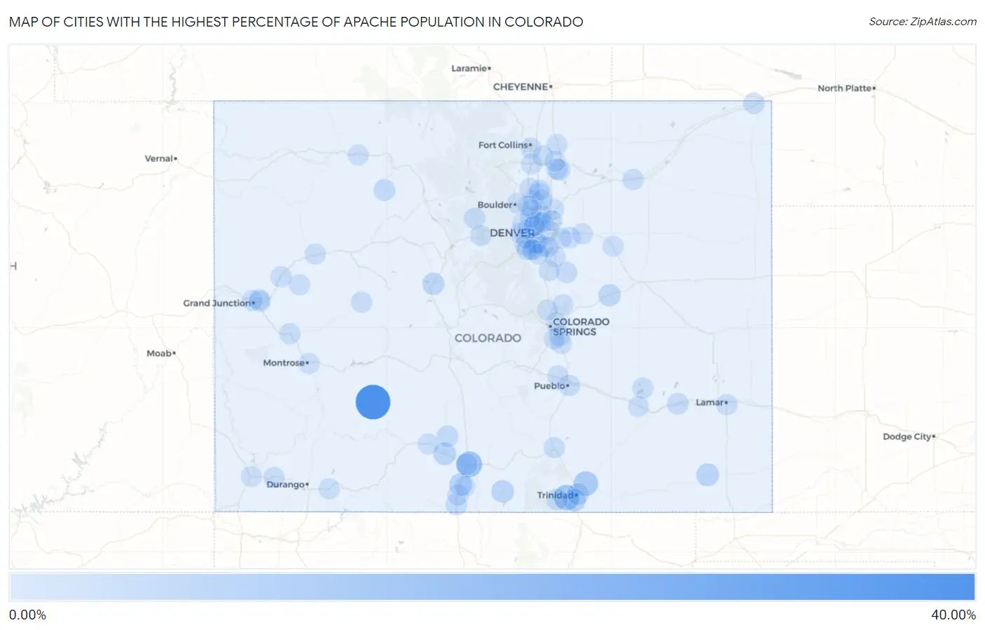Select the Vernal label
Image resolution: width=985 pixels, height=630 pixels.
159,159
